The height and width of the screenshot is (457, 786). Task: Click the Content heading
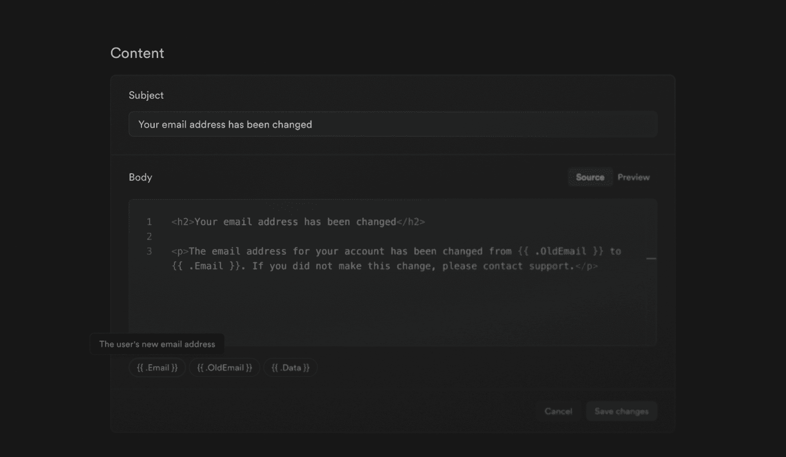[138, 53]
